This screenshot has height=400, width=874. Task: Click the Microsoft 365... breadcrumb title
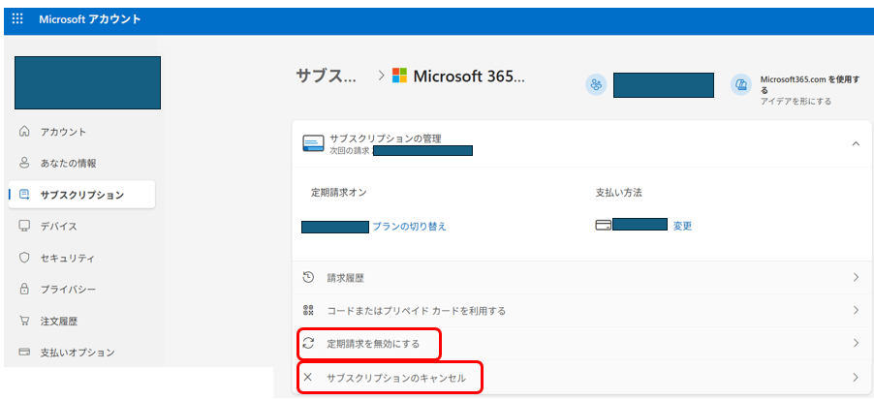click(x=469, y=76)
